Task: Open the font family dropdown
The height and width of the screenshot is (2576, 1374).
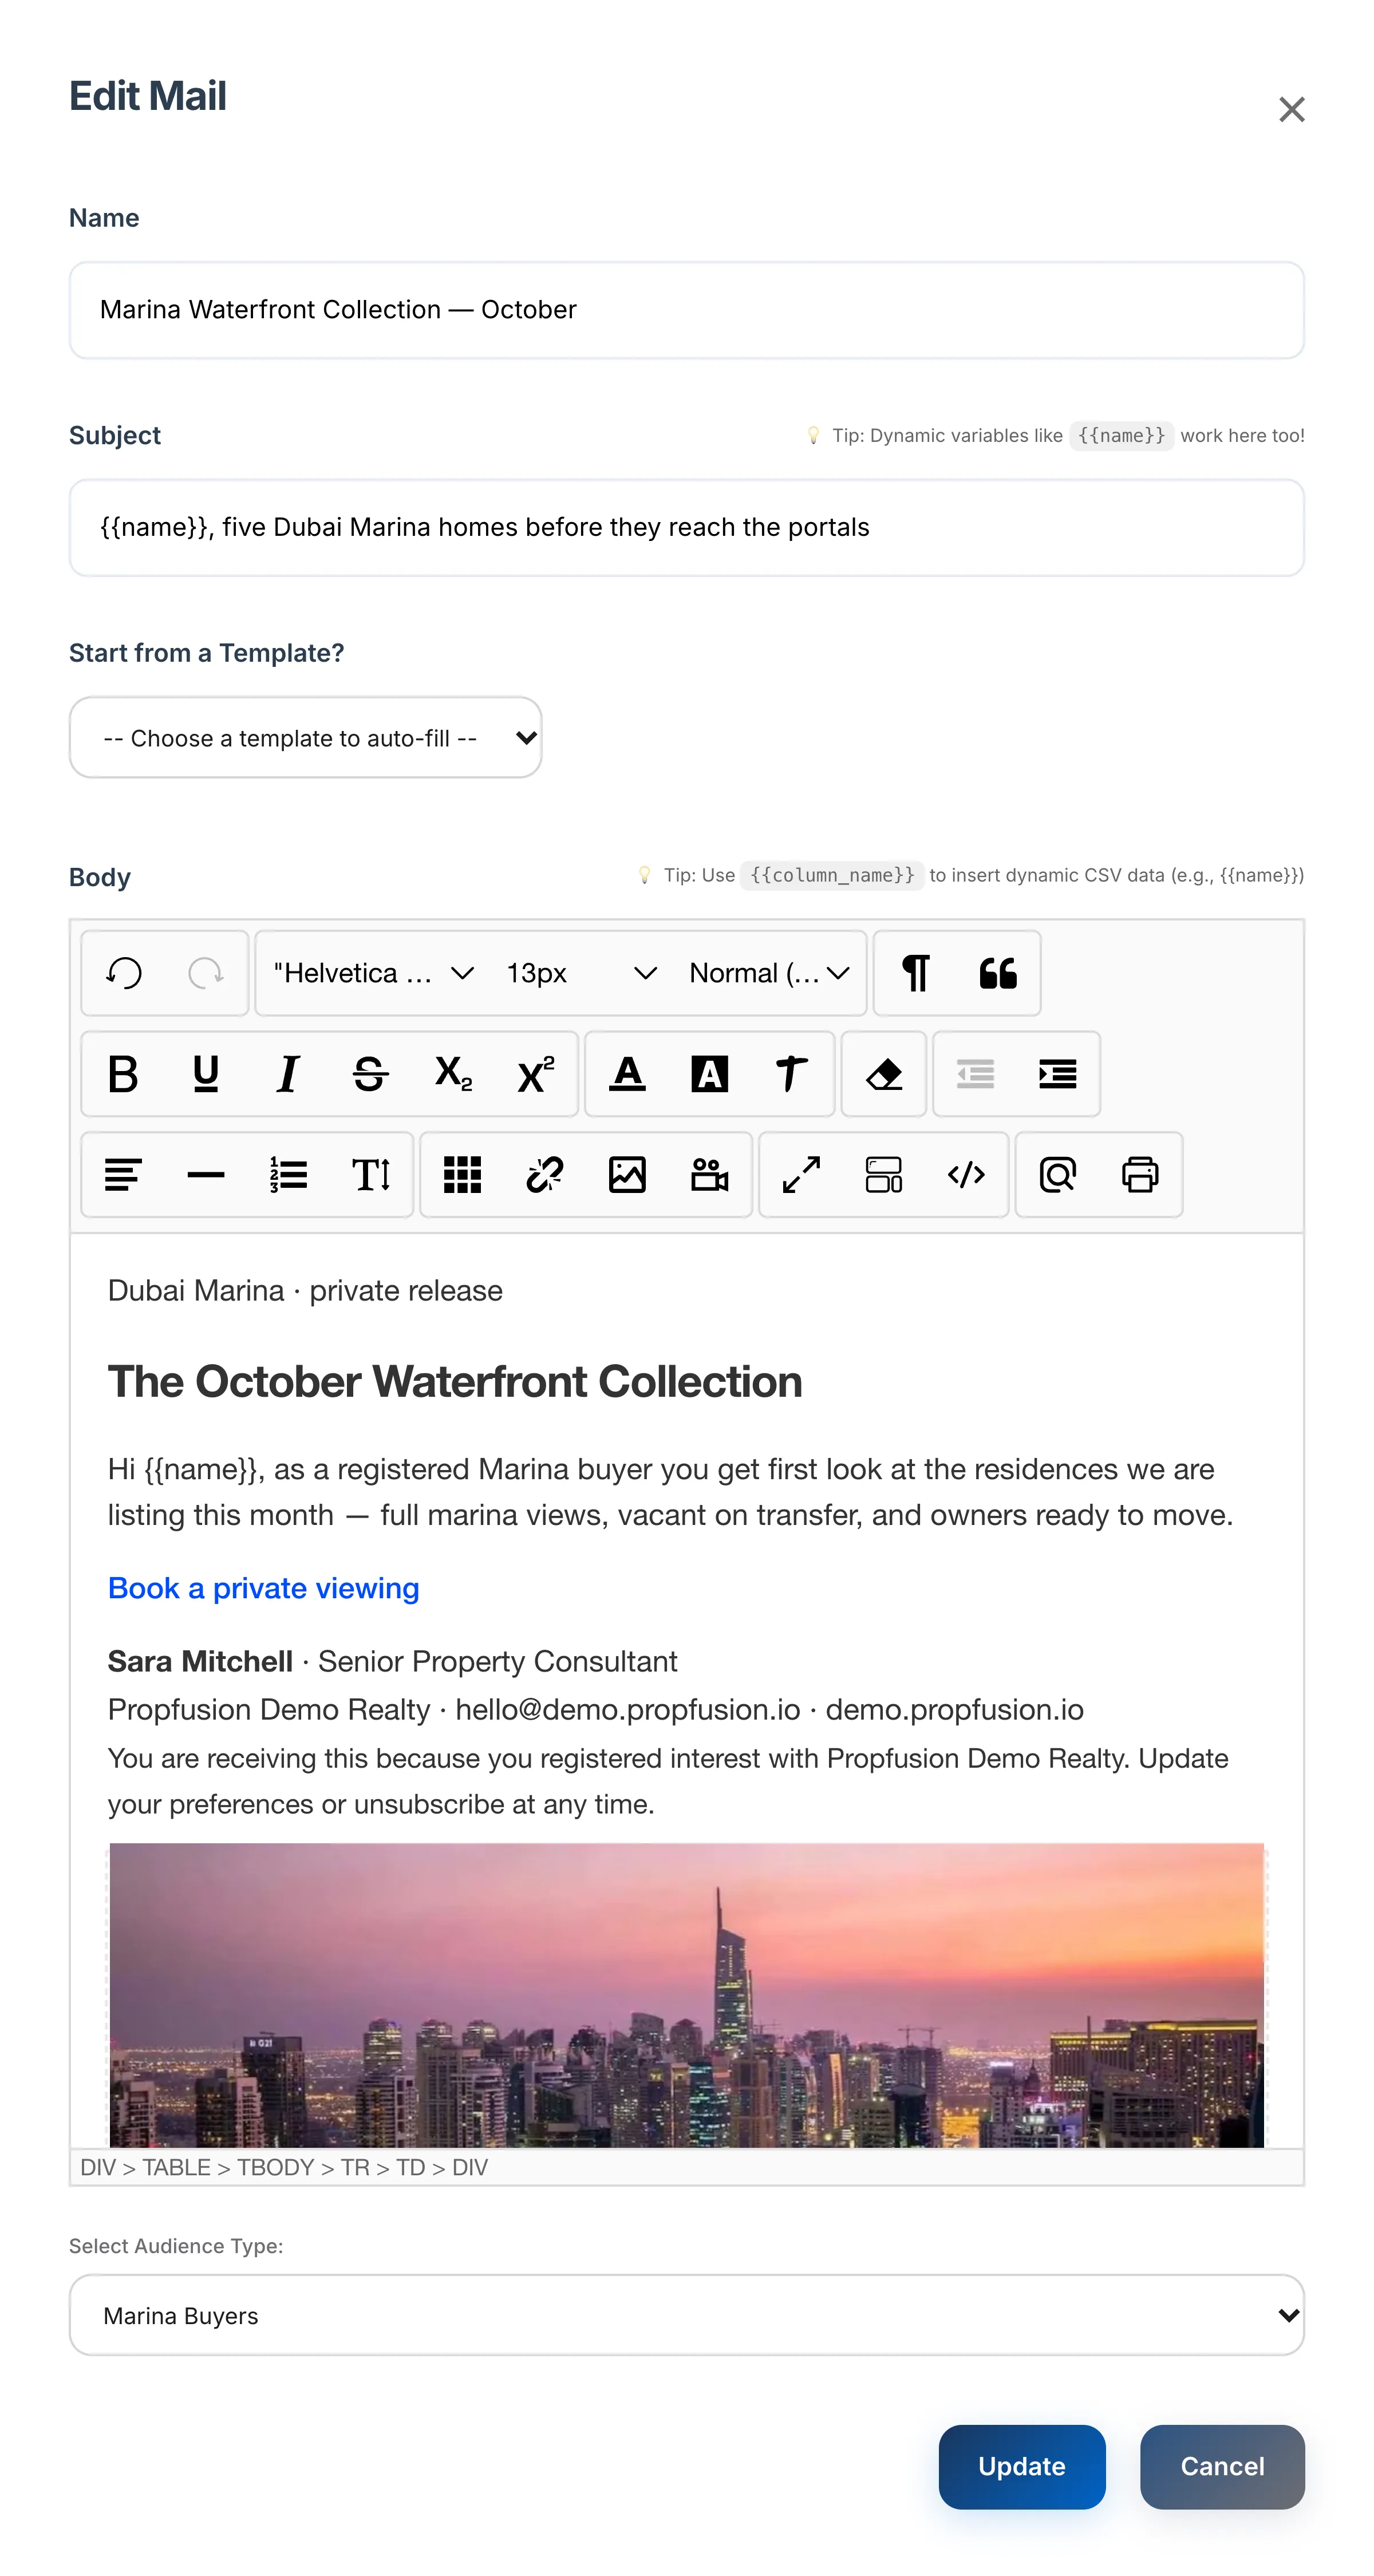Action: point(374,972)
